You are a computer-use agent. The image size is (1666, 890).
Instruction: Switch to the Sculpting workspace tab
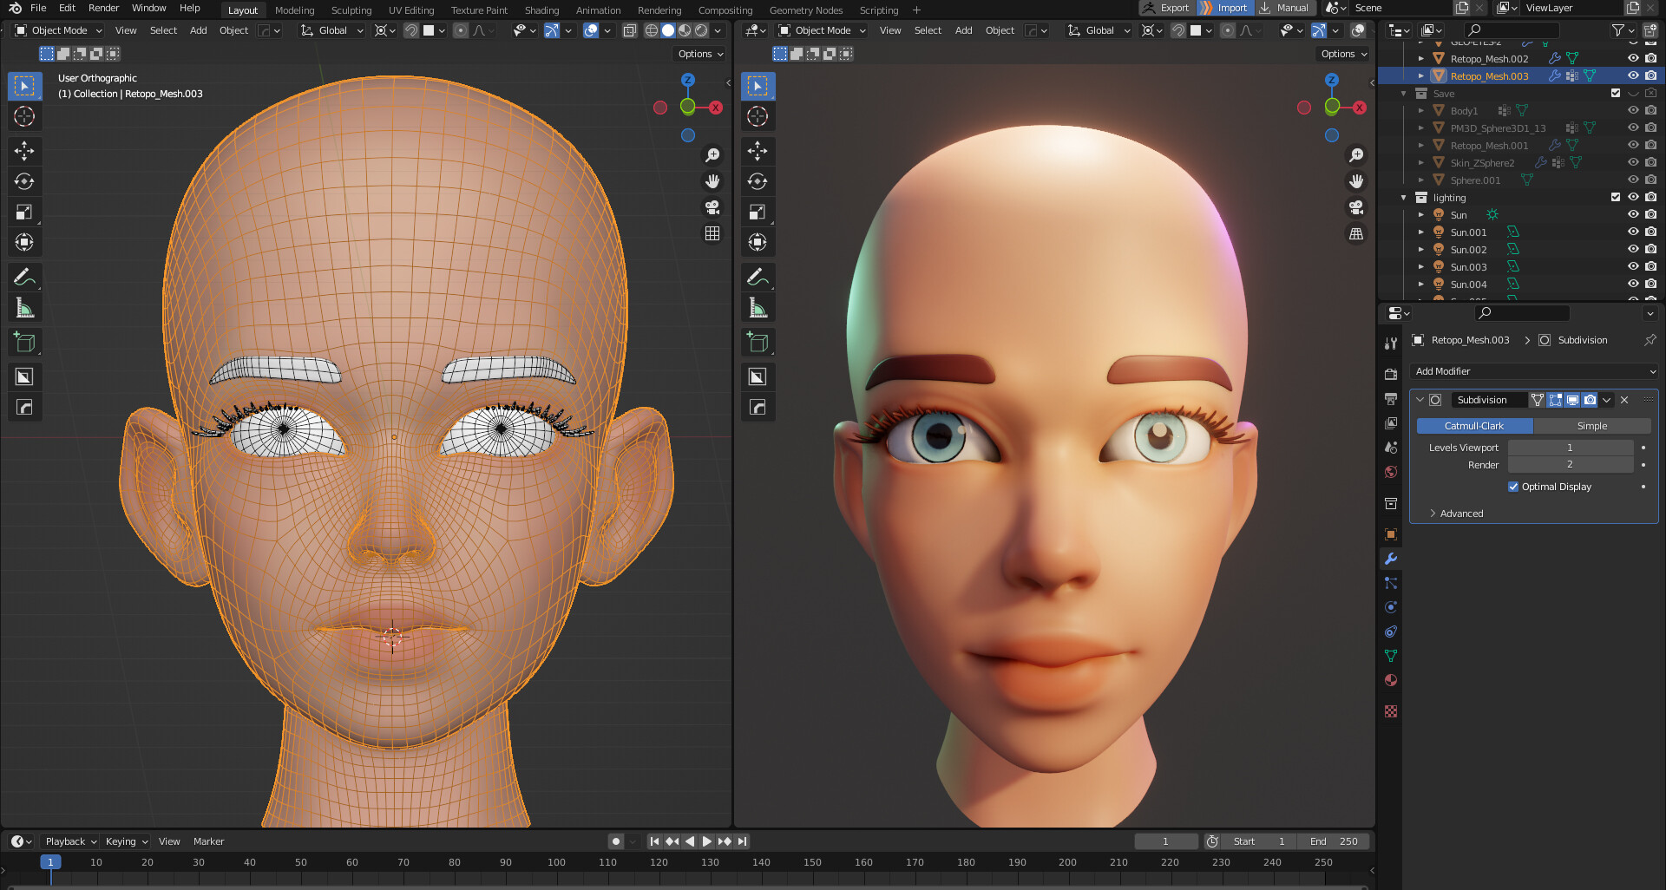pyautogui.click(x=351, y=10)
